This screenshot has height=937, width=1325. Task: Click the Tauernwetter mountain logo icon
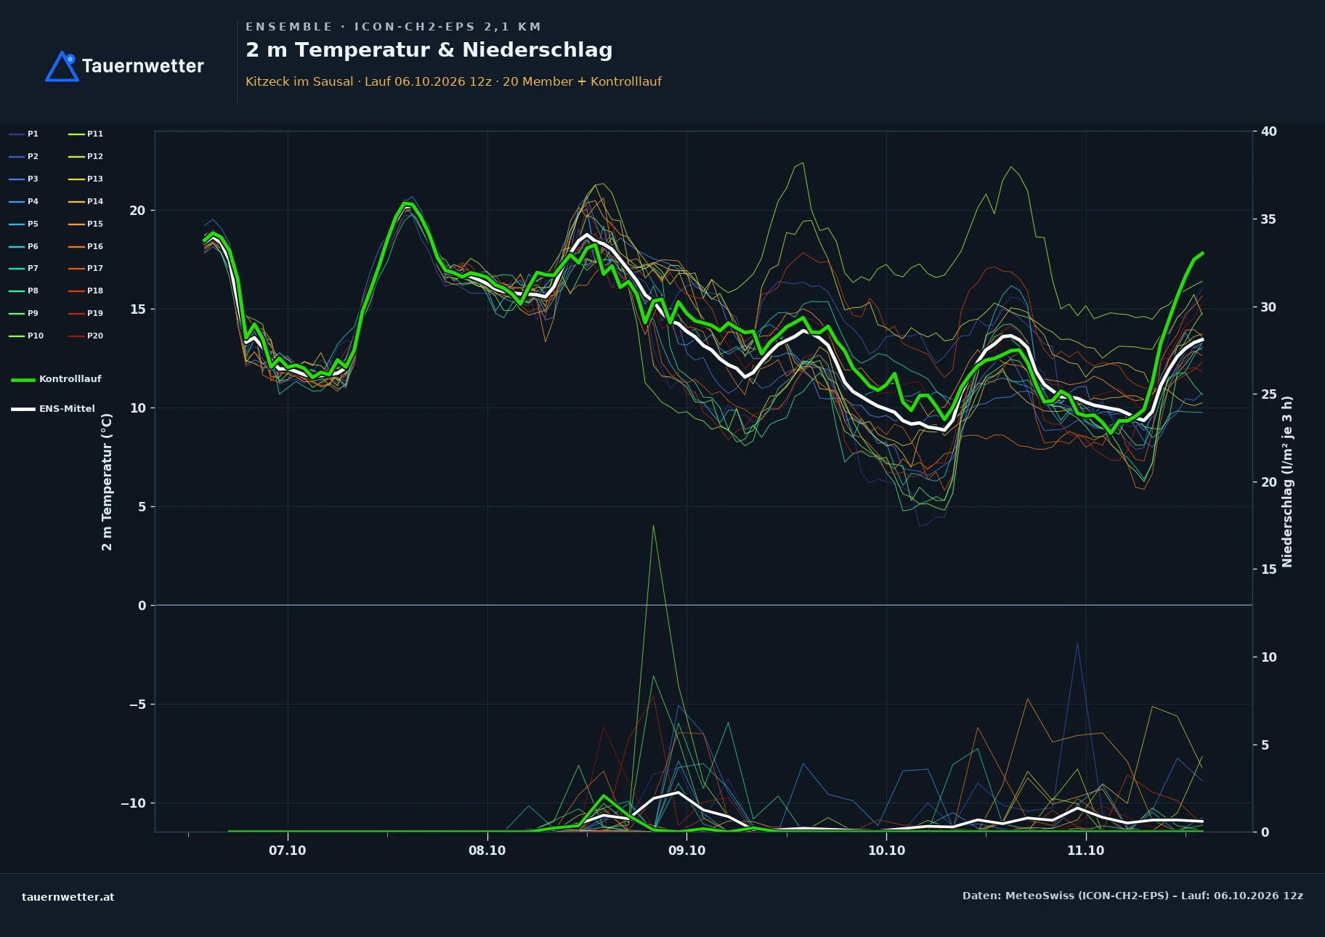(x=62, y=66)
